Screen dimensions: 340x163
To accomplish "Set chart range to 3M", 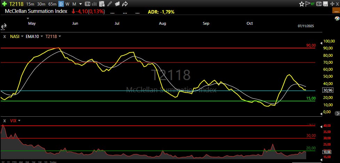I will pyautogui.click(x=27, y=162).
